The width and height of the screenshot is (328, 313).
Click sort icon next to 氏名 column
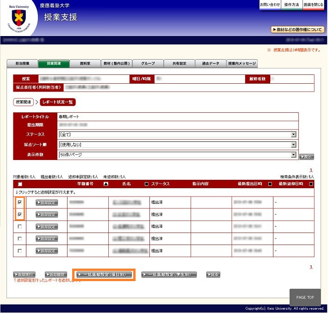click(x=146, y=184)
